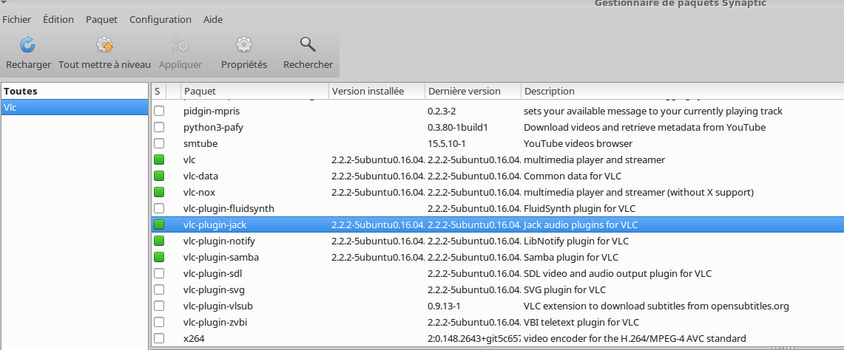This screenshot has height=350, width=844.
Task: Sort by Dernière version column header
Action: click(473, 91)
